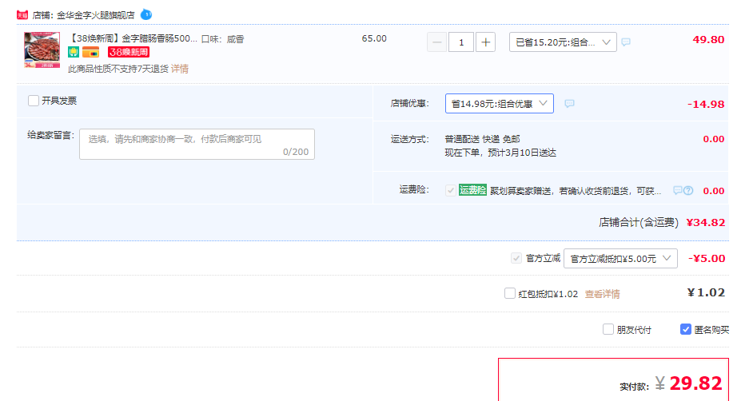Toggle the 官方立减 checkbox

(x=516, y=258)
